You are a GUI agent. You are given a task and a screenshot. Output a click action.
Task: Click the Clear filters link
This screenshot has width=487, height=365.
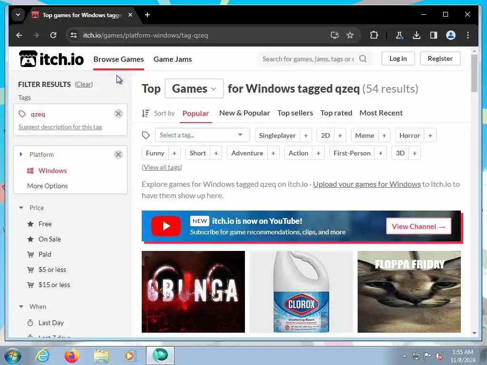point(84,85)
